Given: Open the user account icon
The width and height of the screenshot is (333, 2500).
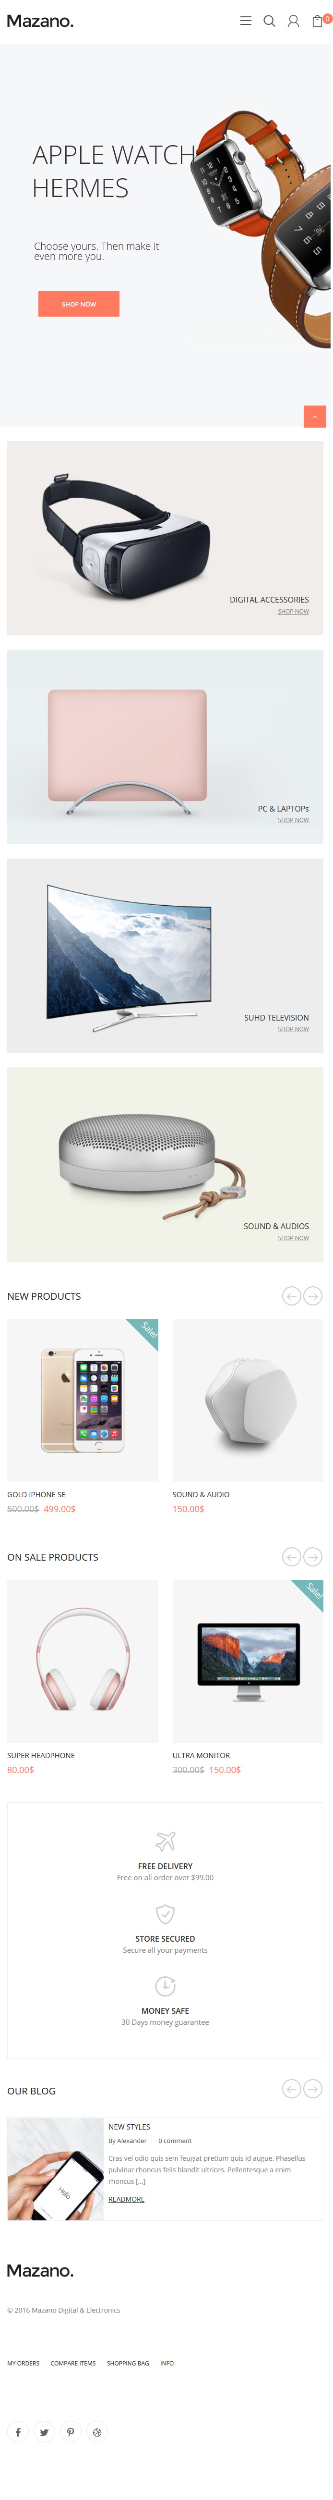Looking at the screenshot, I should [293, 20].
